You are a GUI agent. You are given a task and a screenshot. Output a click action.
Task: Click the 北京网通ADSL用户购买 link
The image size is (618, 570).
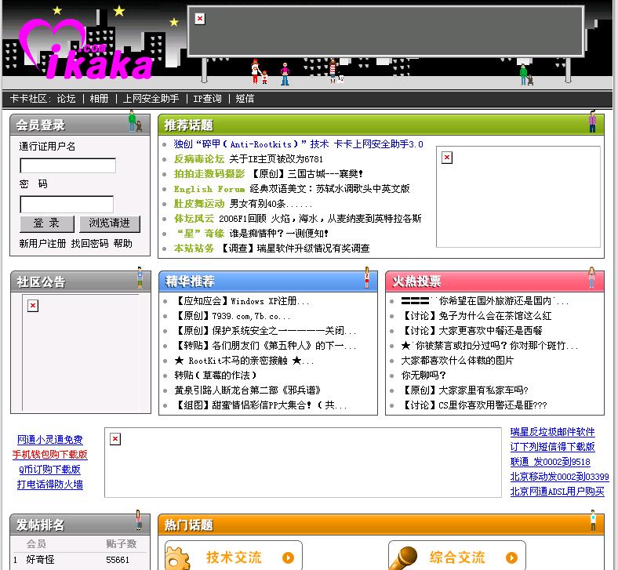tap(557, 492)
